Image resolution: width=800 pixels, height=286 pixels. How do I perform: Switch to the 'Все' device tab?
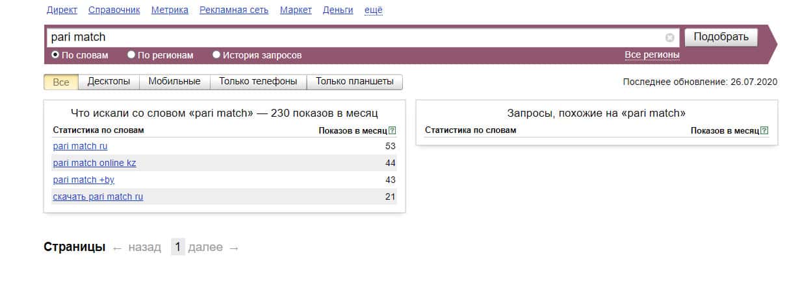point(61,82)
